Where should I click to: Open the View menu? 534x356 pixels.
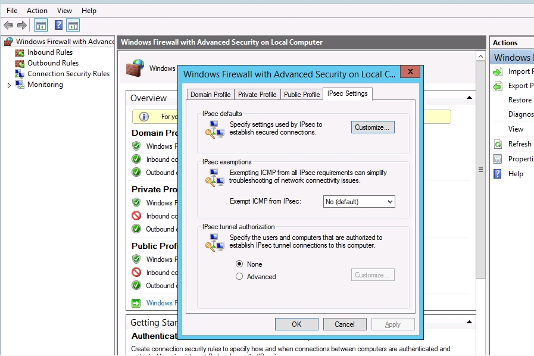(x=64, y=11)
